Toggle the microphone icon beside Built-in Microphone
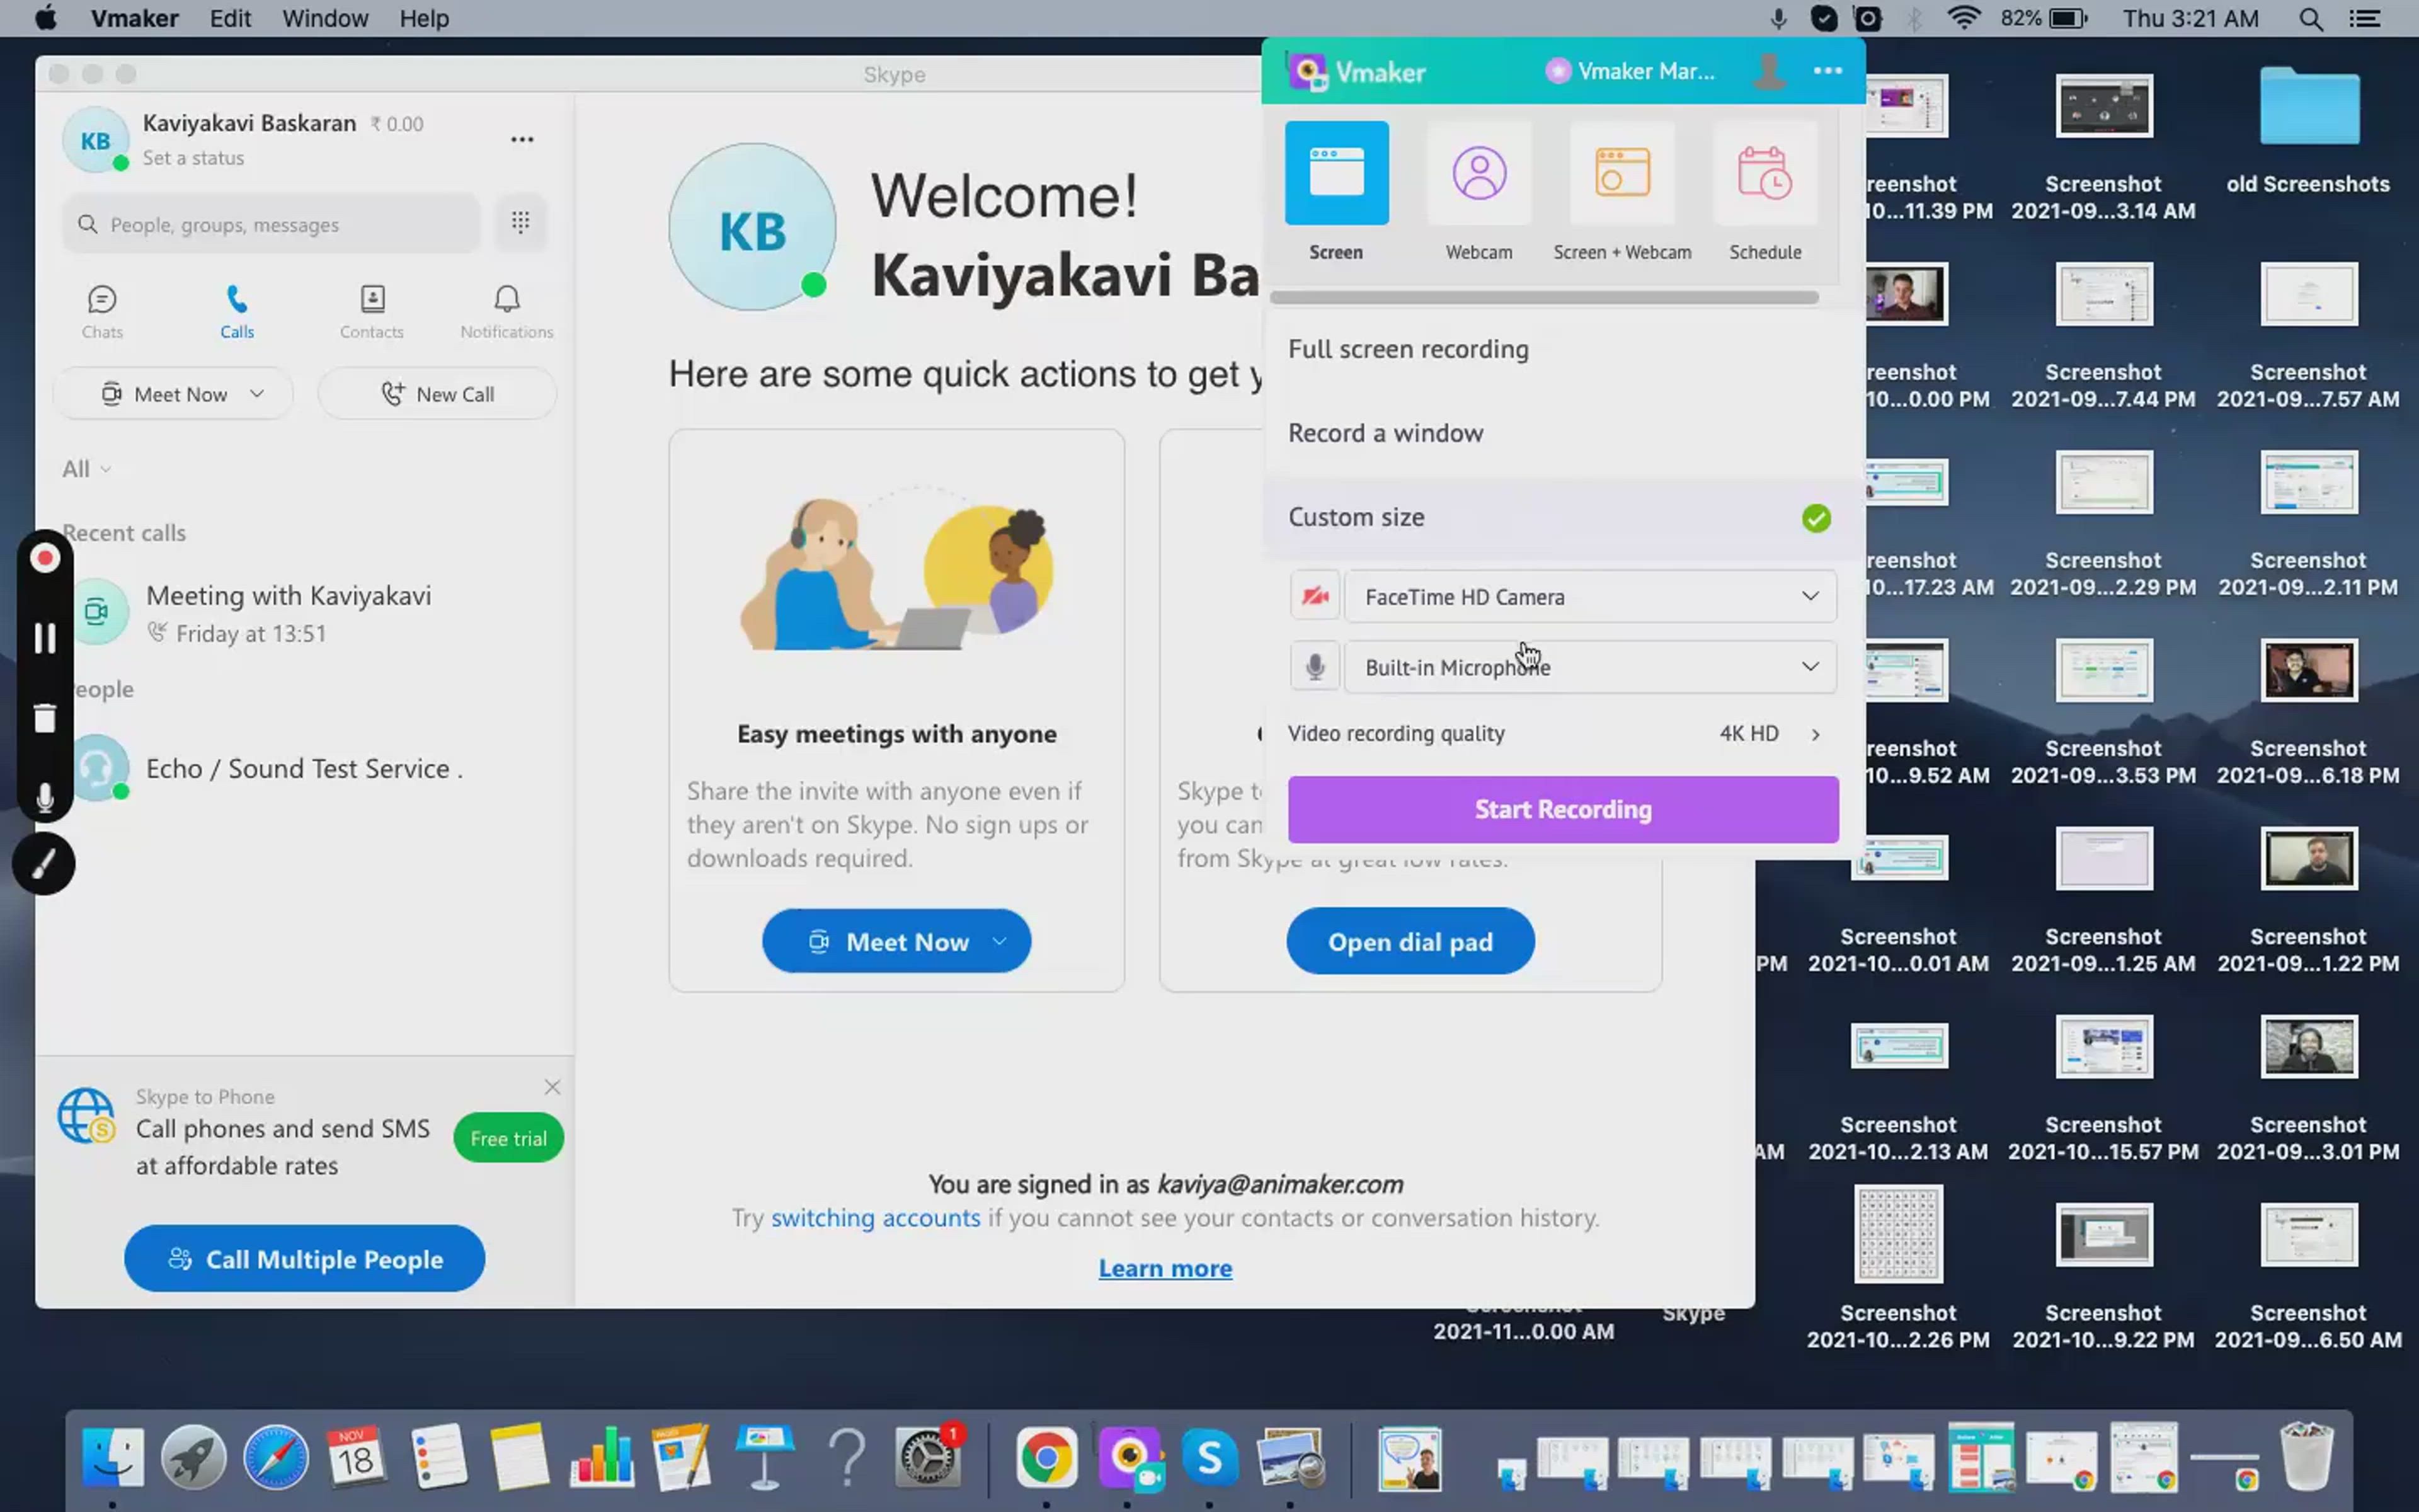This screenshot has width=2419, height=1512. (1315, 667)
